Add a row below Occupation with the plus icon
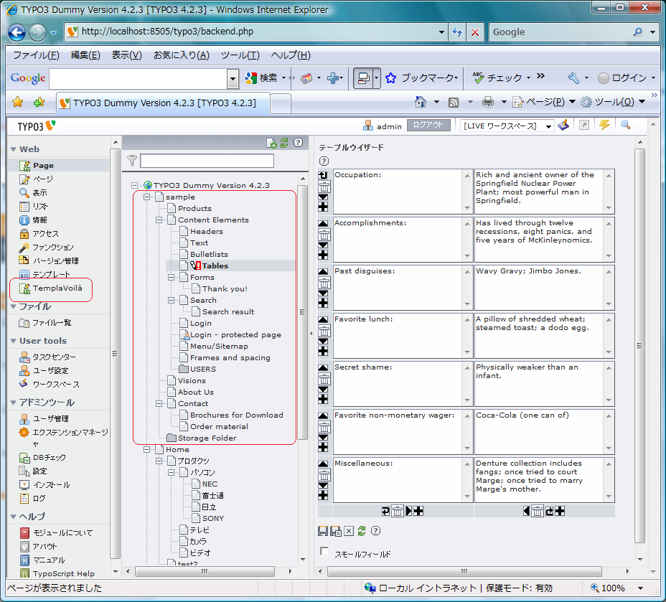The image size is (666, 602). point(323,207)
